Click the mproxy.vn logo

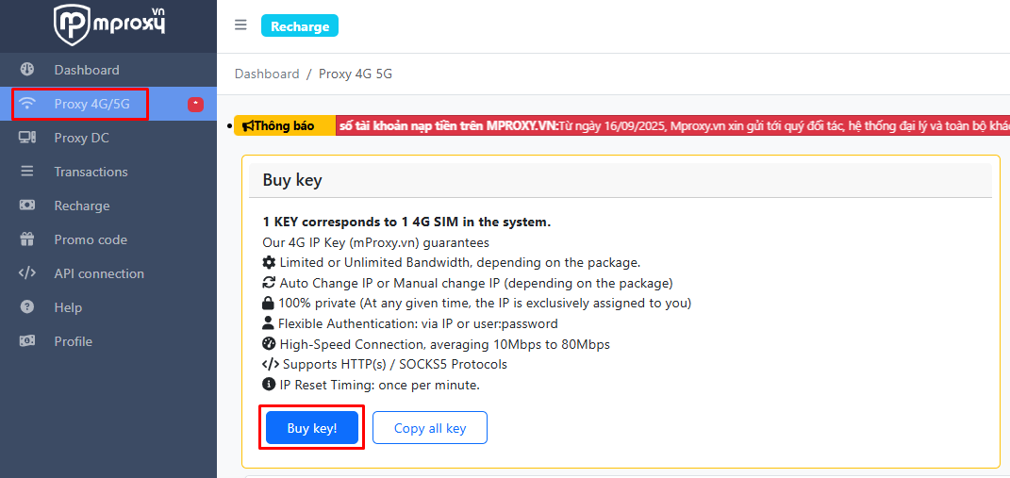coord(108,25)
